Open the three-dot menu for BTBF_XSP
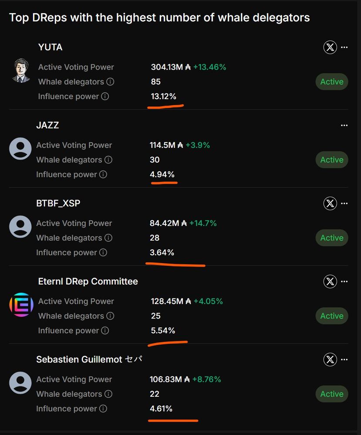The height and width of the screenshot is (435, 361). point(344,203)
